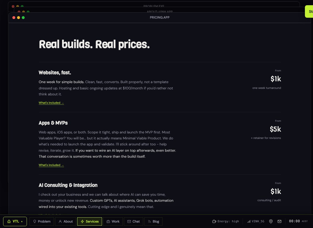The height and width of the screenshot is (228, 313).
Task: Close the PRICING.APP window with red dot
Action: [x=14, y=17]
